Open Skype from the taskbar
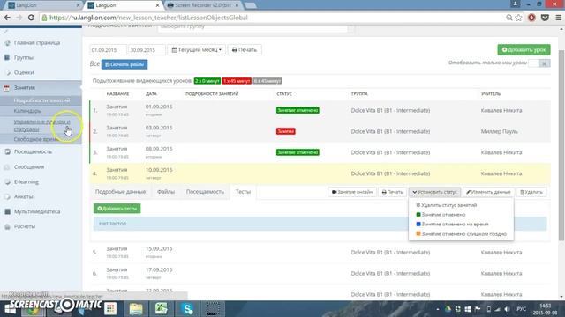 tap(187, 309)
